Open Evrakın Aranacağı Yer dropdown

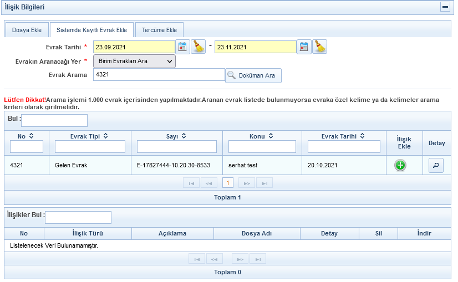pos(134,61)
